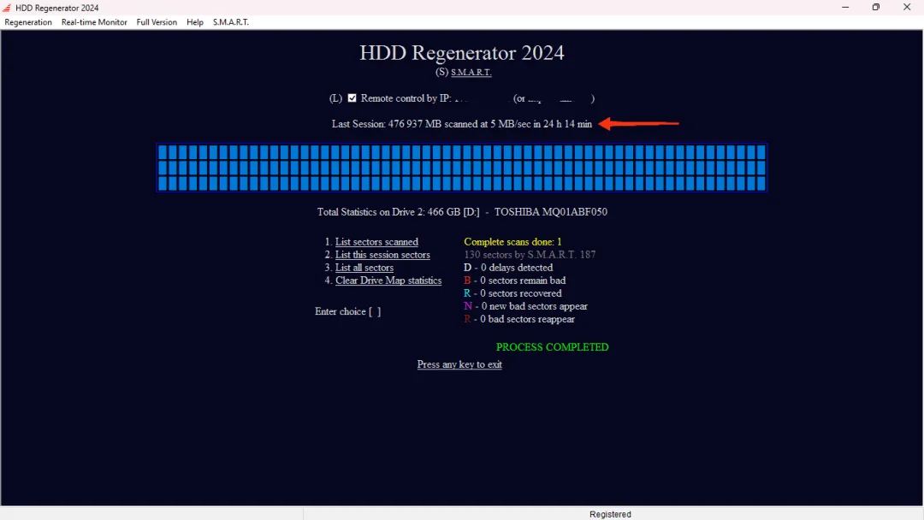Click the 0 delays detected line
Image resolution: width=924 pixels, height=520 pixels.
click(x=508, y=268)
